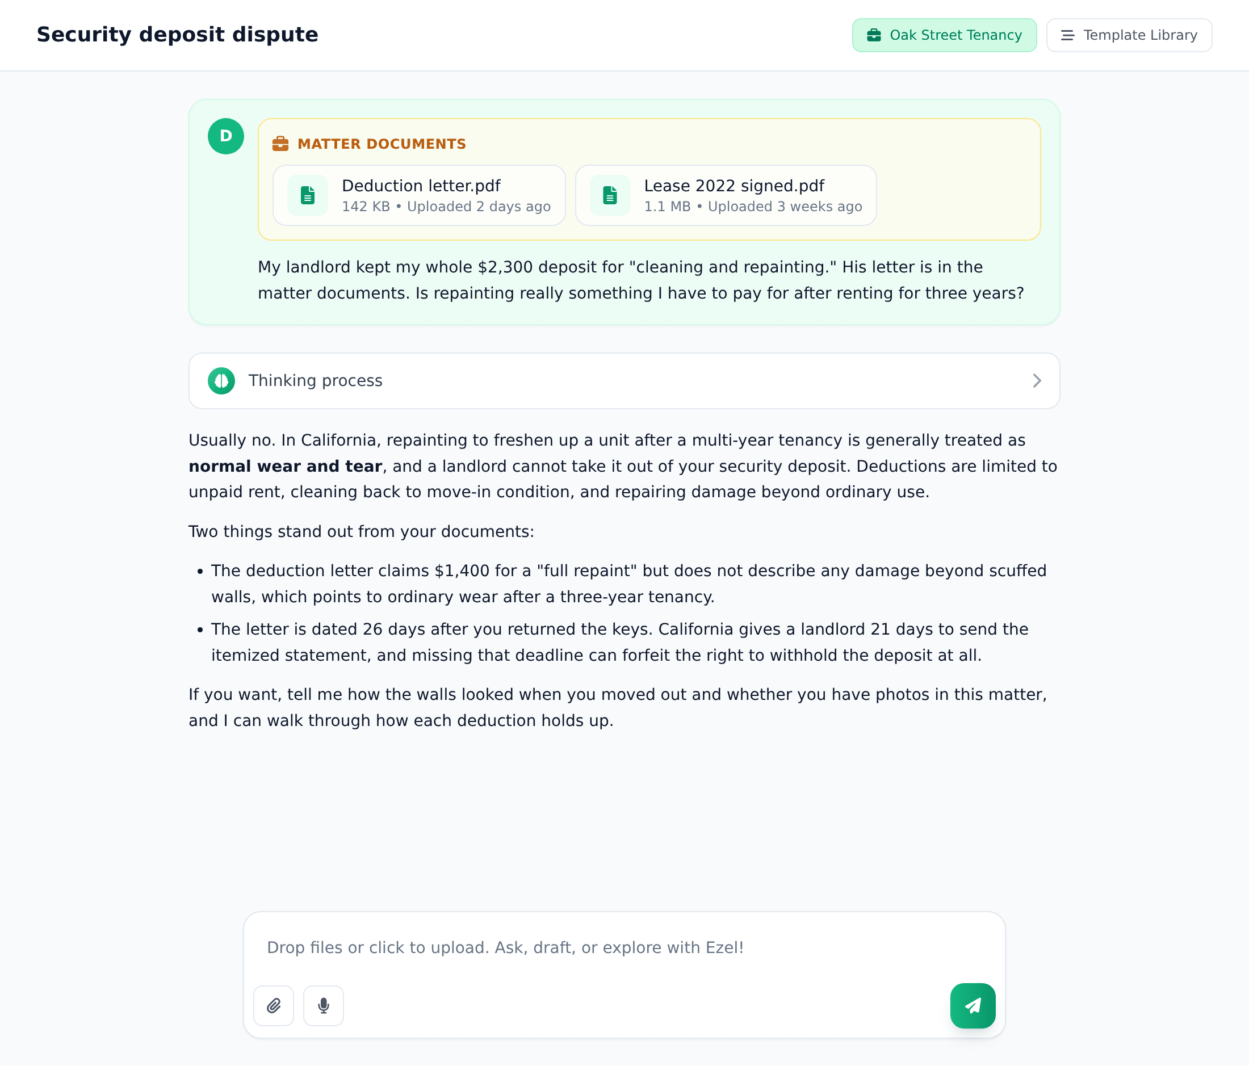
Task: Select the user message about $2,300 deposit
Action: pyautogui.click(x=642, y=280)
